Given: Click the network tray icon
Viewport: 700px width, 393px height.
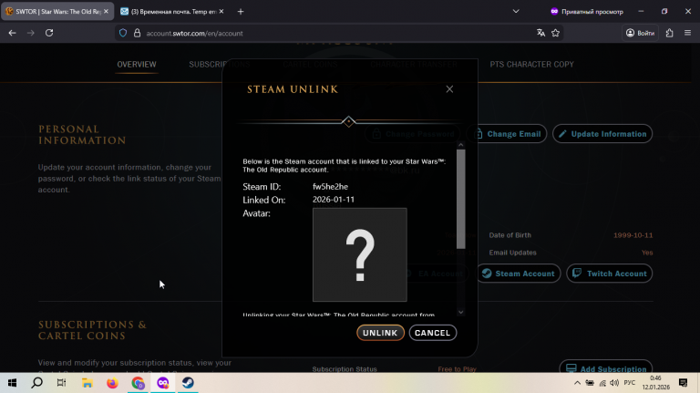Looking at the screenshot, I should pos(602,383).
